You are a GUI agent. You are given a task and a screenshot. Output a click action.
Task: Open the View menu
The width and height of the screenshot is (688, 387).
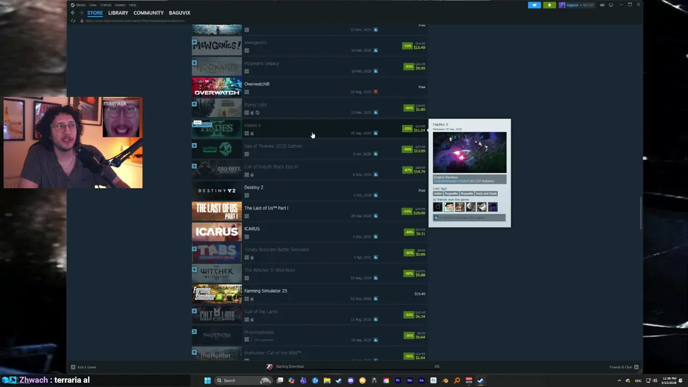coord(93,5)
